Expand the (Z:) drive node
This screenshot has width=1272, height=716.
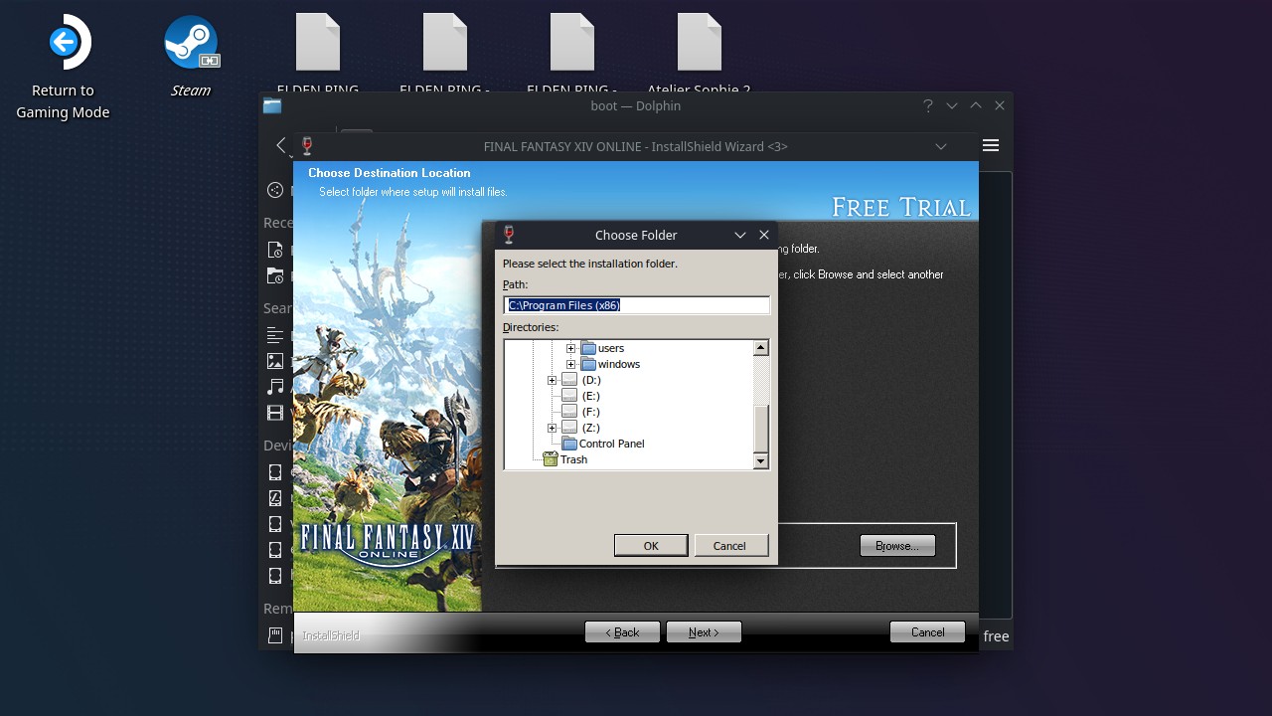(553, 428)
